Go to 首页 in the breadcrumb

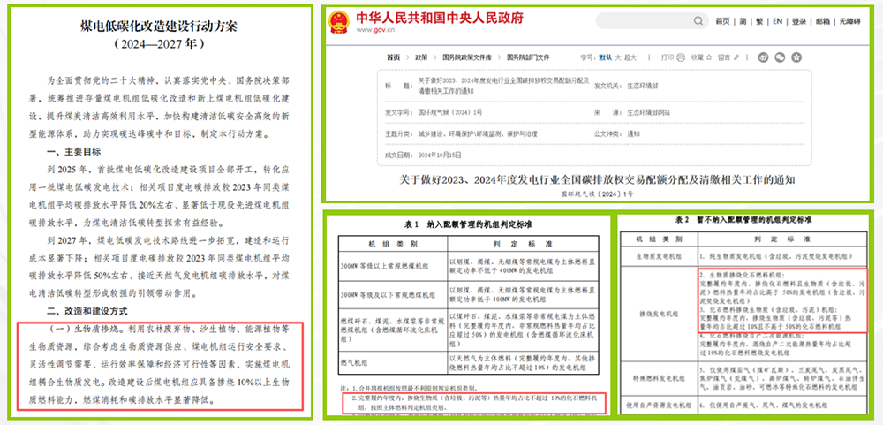point(393,57)
